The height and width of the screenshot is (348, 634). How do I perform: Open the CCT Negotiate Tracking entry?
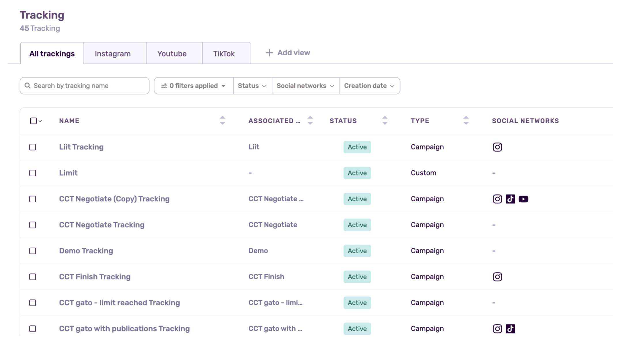pyautogui.click(x=101, y=225)
